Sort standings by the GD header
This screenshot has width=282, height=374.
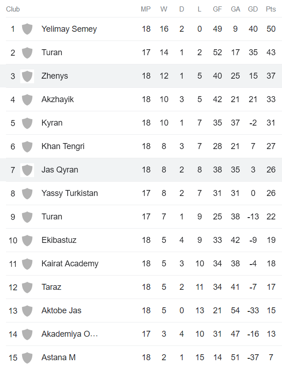coord(253,9)
